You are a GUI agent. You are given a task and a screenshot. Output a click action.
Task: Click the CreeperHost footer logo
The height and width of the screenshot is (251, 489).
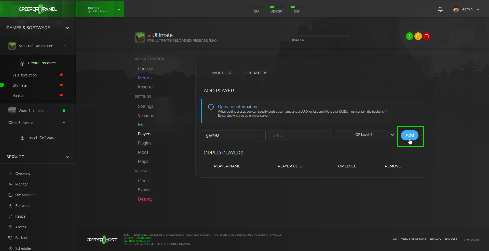pyautogui.click(x=102, y=240)
